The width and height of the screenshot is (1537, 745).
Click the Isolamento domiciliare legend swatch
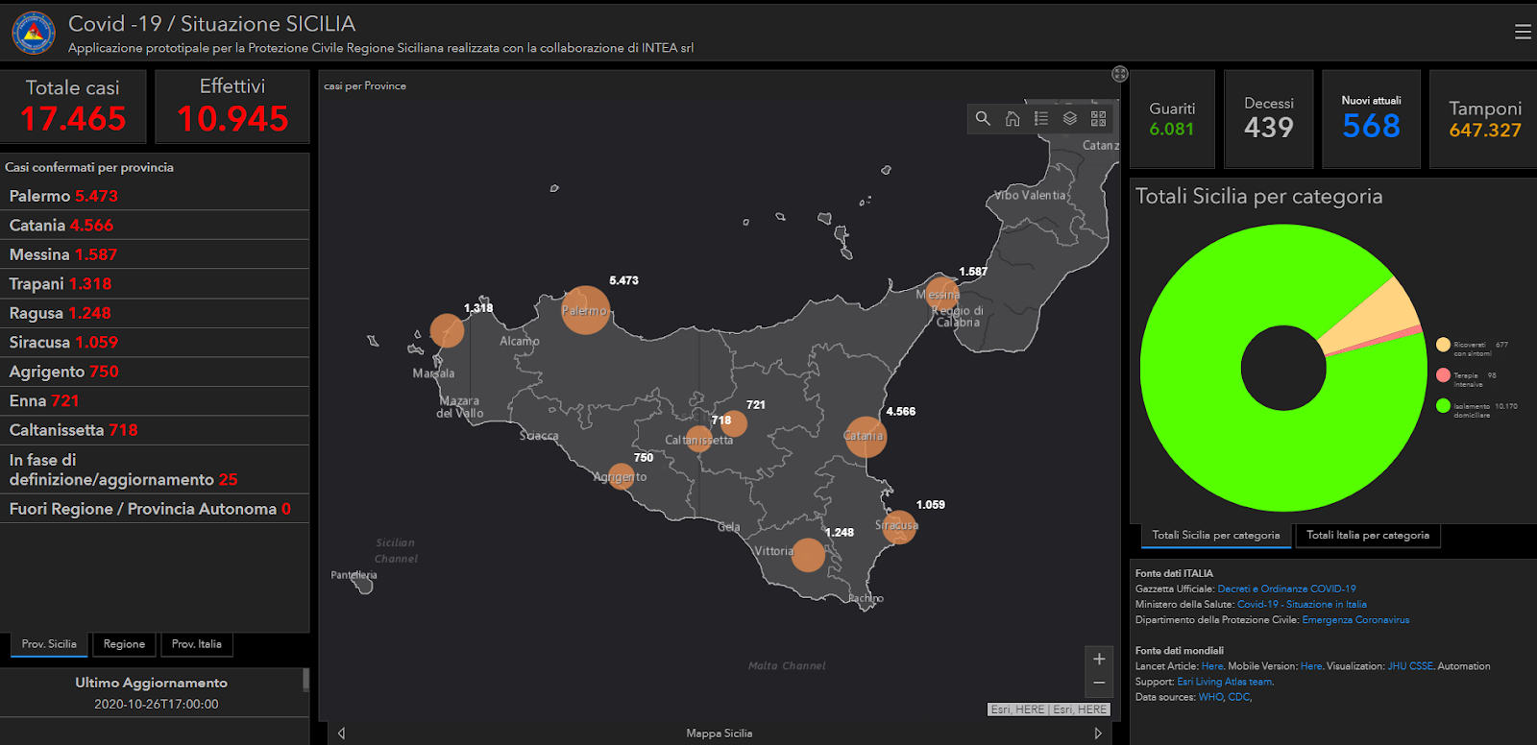coord(1443,406)
